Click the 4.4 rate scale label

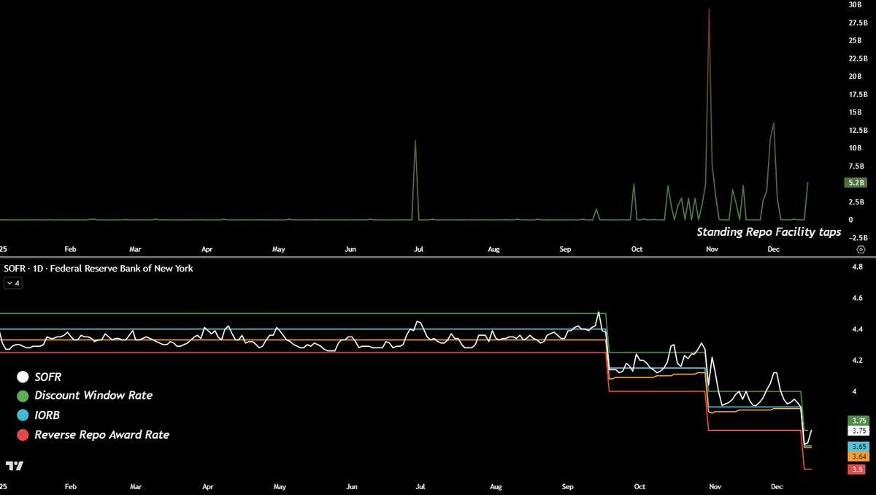857,329
